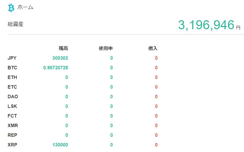Select the DAO currency row label
Screen dimensions: 244x152
tap(13, 97)
